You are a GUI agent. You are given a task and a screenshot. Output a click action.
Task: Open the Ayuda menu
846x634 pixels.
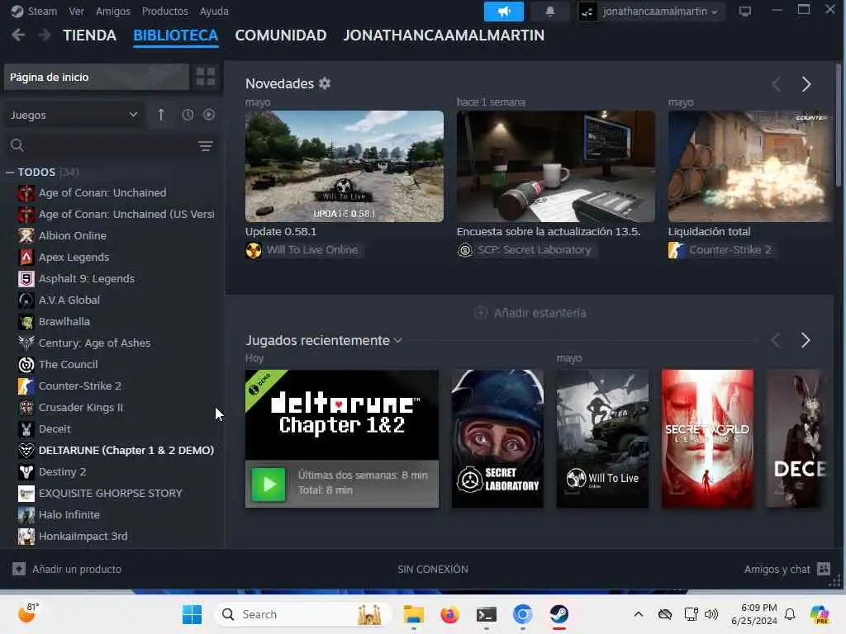(x=214, y=12)
